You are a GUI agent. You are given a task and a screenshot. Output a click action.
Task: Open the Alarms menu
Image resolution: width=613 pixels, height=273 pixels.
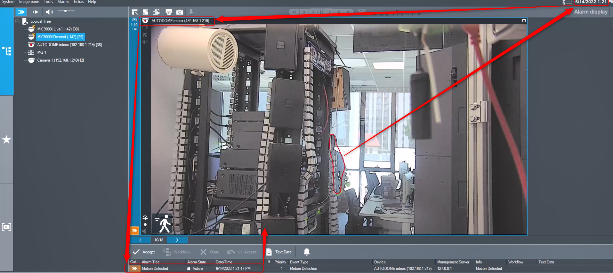click(63, 2)
